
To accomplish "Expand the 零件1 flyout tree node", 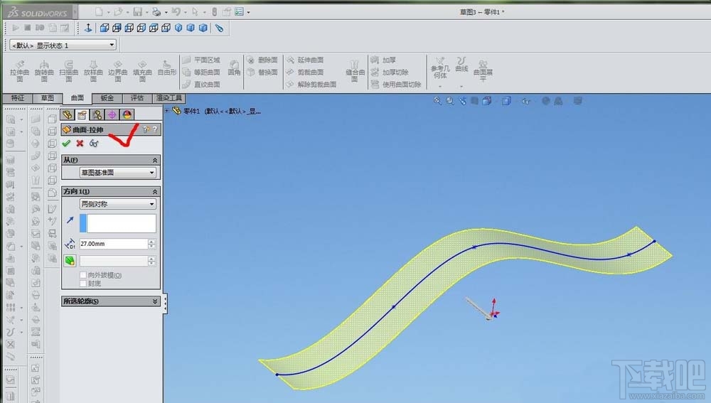I will 167,111.
